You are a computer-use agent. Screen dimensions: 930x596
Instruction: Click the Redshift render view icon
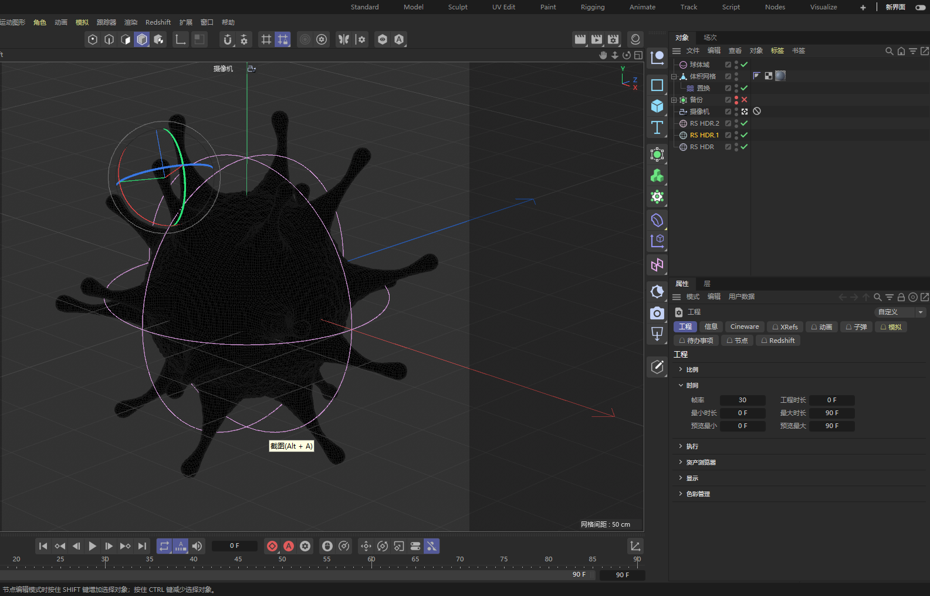point(635,39)
